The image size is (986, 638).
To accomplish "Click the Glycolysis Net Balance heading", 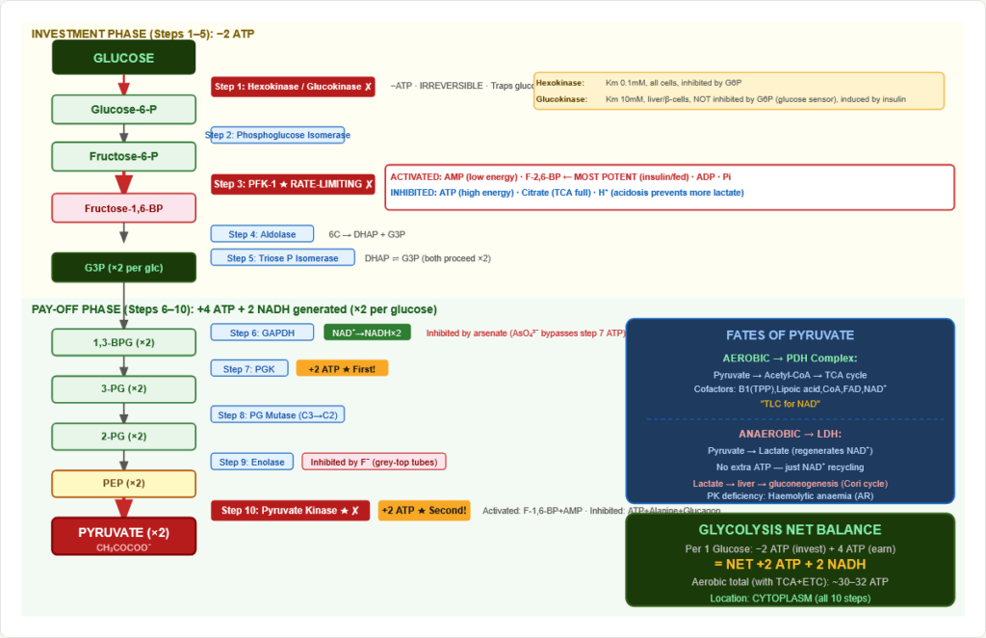I will click(790, 529).
